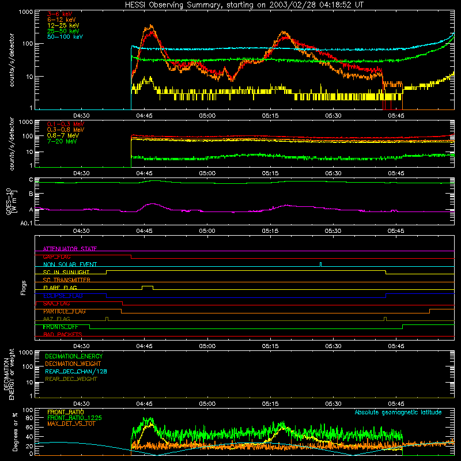Click the 1000 tick label on keV panel
Viewport: 461px width, 461px height.
(26, 12)
